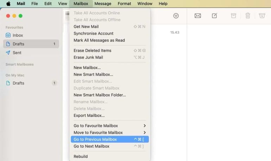Select Drafts under Favourites

(31, 44)
